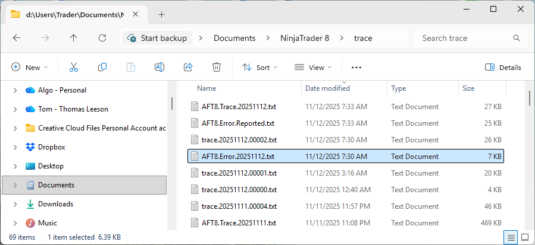The height and width of the screenshot is (245, 535).
Task: Open the Sort dropdown menu
Action: (x=259, y=68)
